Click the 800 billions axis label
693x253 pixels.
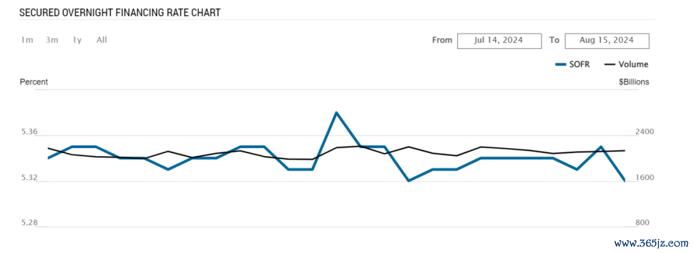641,223
